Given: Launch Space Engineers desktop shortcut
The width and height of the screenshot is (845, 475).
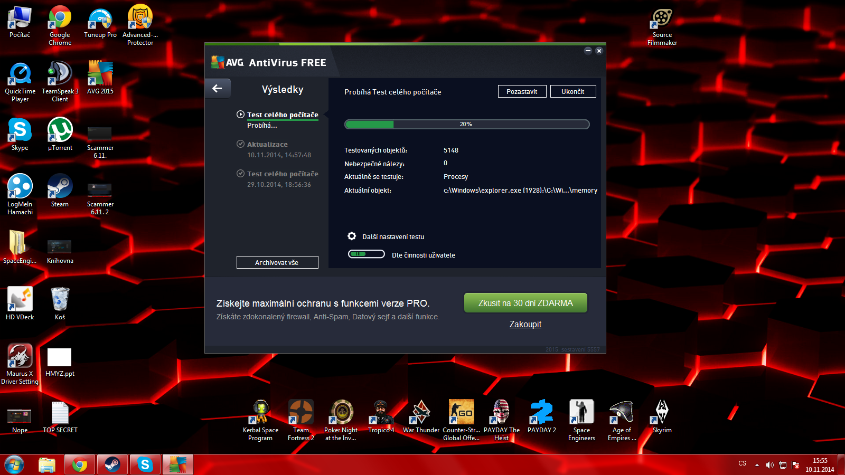Looking at the screenshot, I should pos(581,421).
